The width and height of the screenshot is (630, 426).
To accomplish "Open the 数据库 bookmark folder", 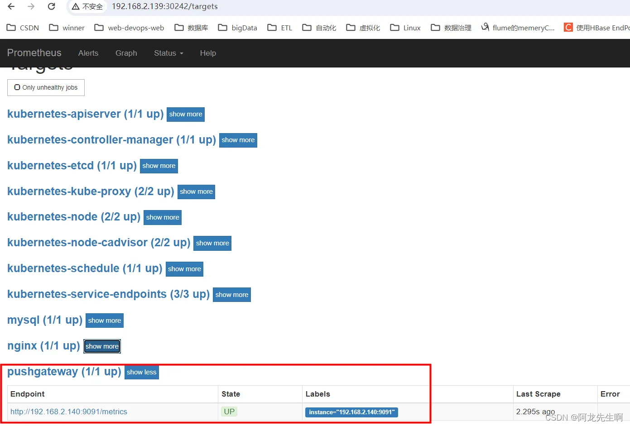I will [192, 28].
